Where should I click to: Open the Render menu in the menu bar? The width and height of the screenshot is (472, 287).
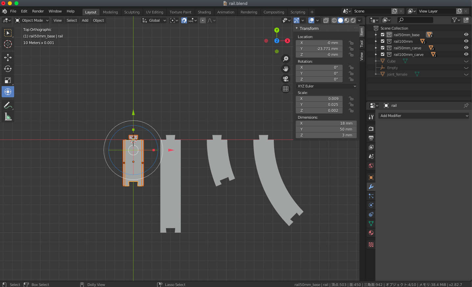click(38, 11)
